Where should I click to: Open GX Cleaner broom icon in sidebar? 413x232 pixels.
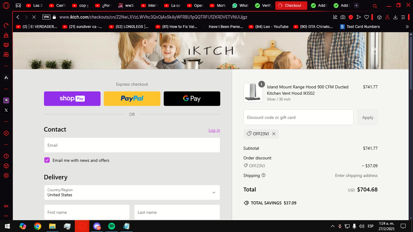[x=6, y=35]
